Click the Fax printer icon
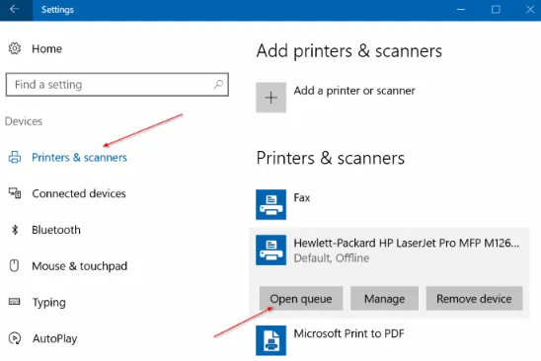The height and width of the screenshot is (361, 541). pos(270,204)
